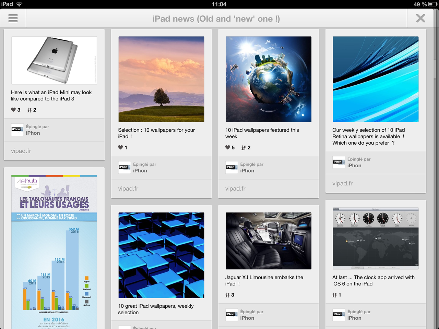The height and width of the screenshot is (329, 439).
Task: Tap the 11:04 clock in status bar
Action: [219, 4]
